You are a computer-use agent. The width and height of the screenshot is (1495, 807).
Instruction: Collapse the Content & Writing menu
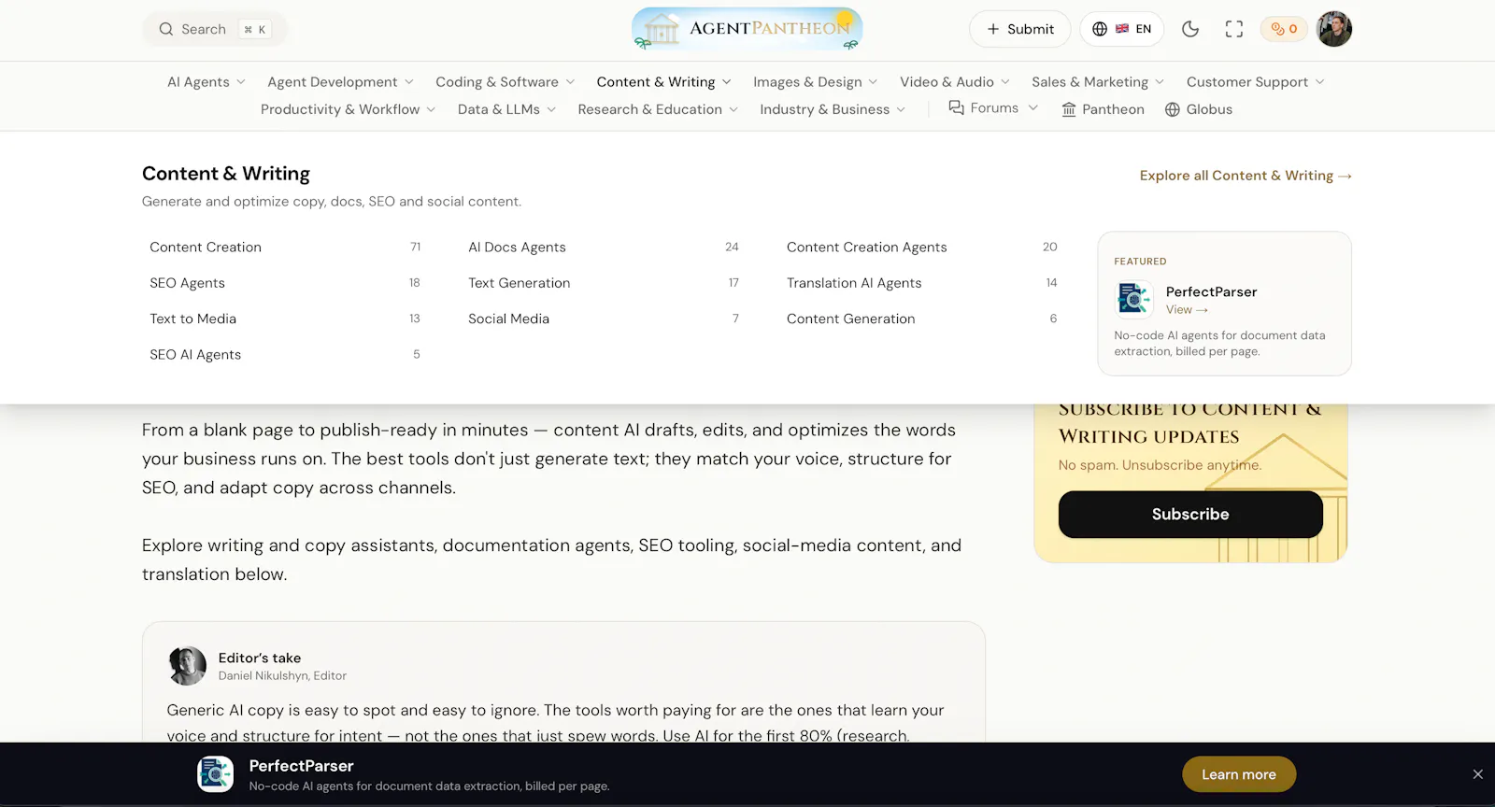click(x=663, y=82)
